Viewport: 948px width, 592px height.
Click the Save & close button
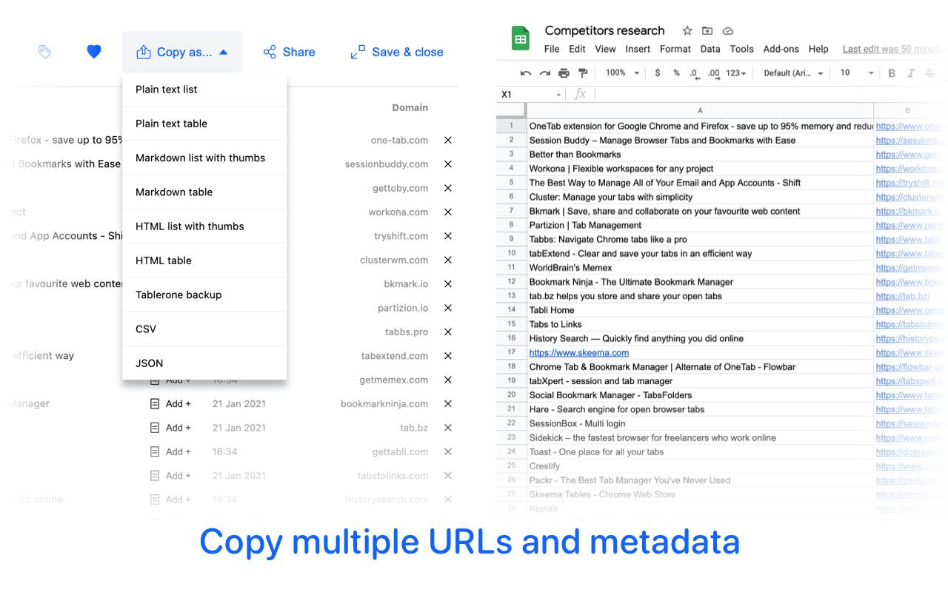coord(396,52)
